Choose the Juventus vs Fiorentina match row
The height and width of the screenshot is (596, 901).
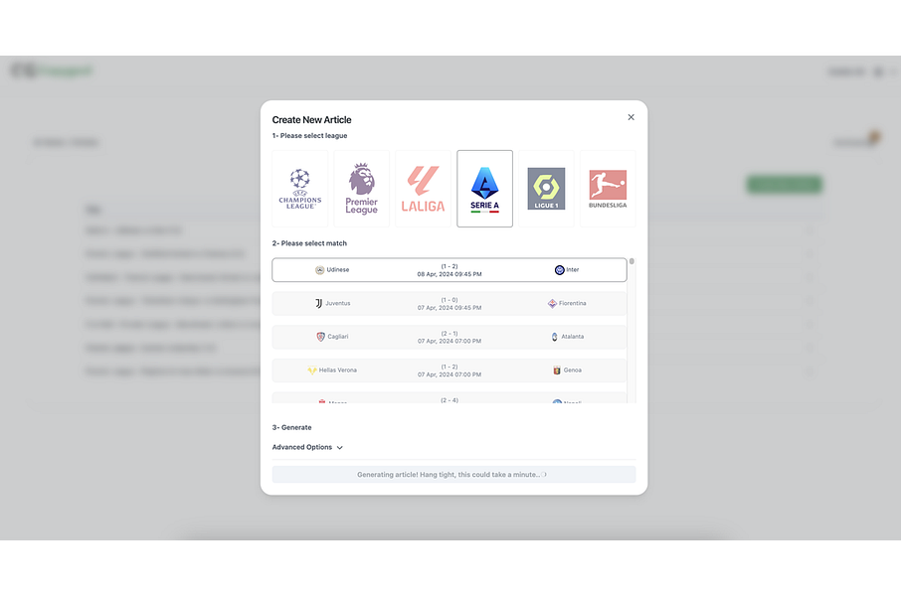(x=450, y=304)
